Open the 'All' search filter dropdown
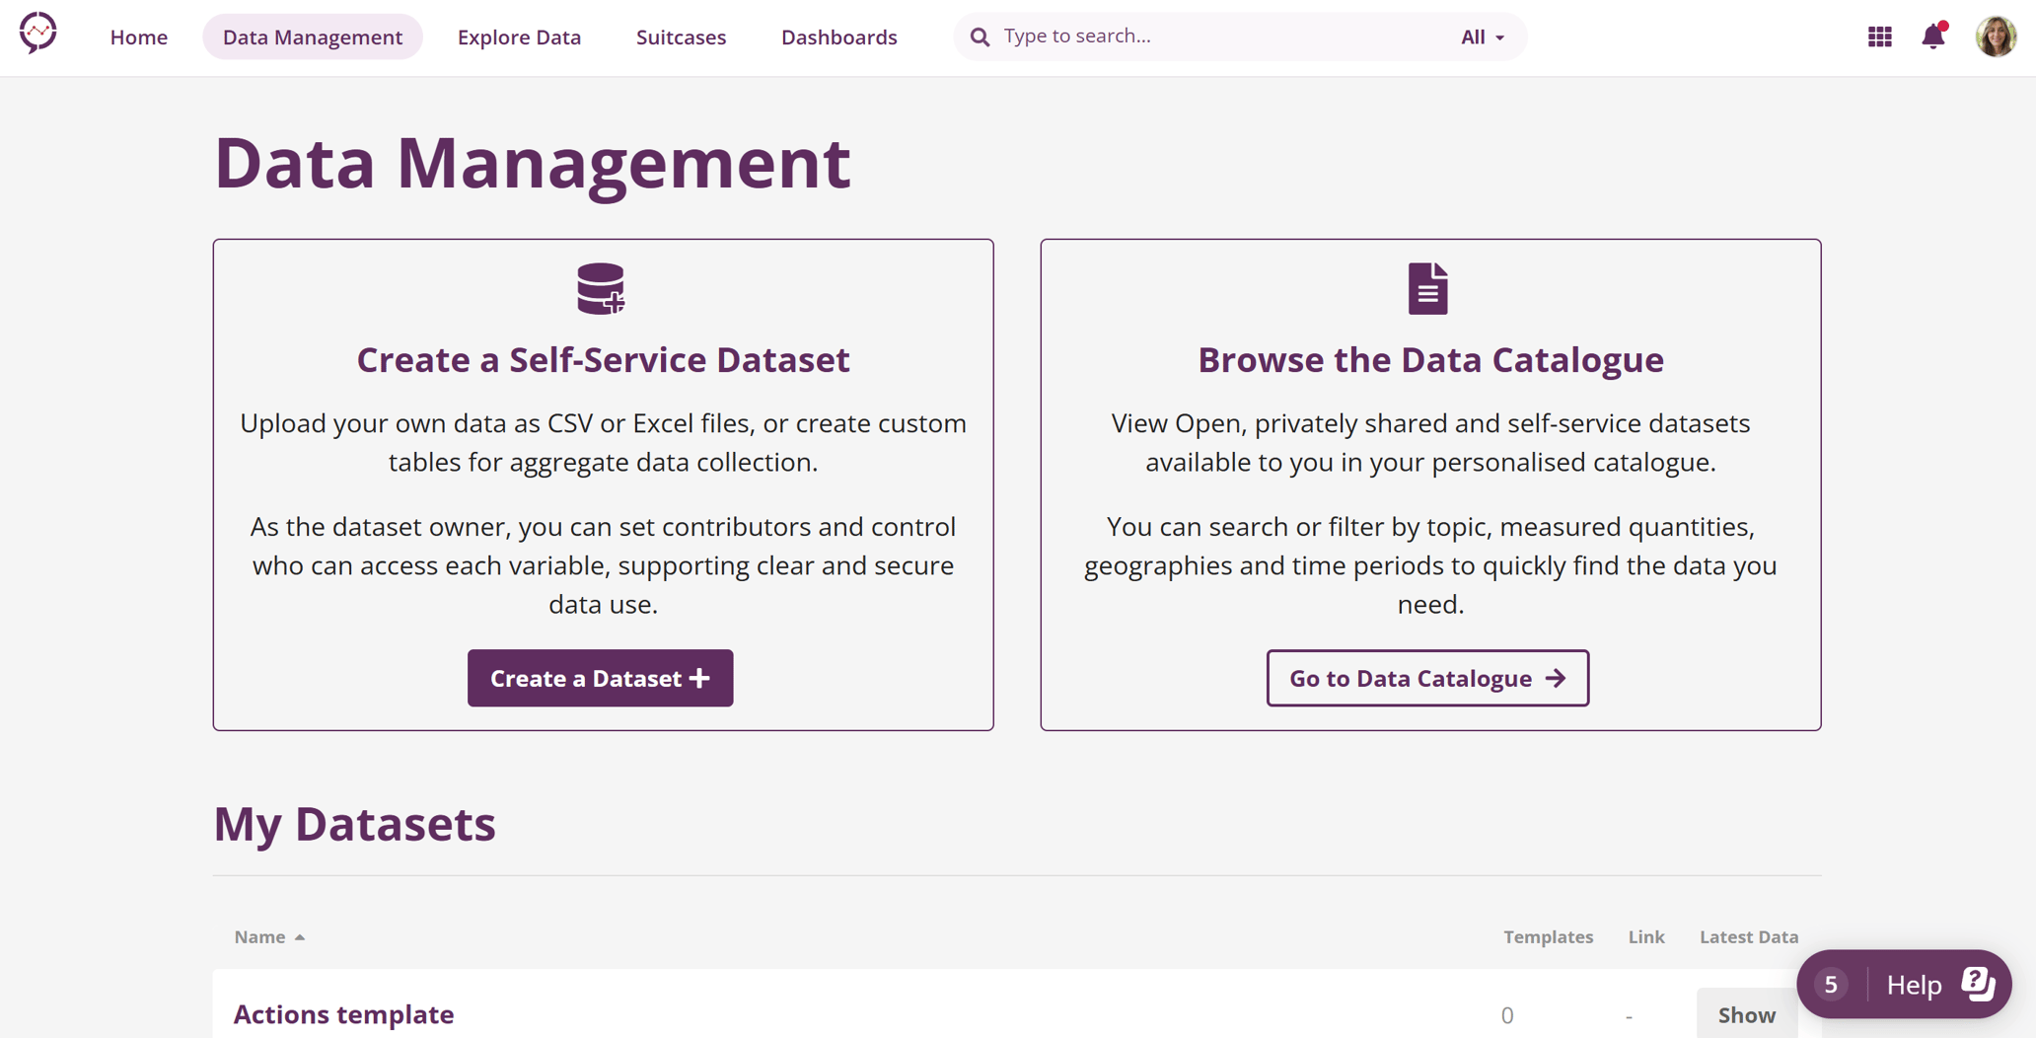Image resolution: width=2036 pixels, height=1038 pixels. tap(1483, 37)
